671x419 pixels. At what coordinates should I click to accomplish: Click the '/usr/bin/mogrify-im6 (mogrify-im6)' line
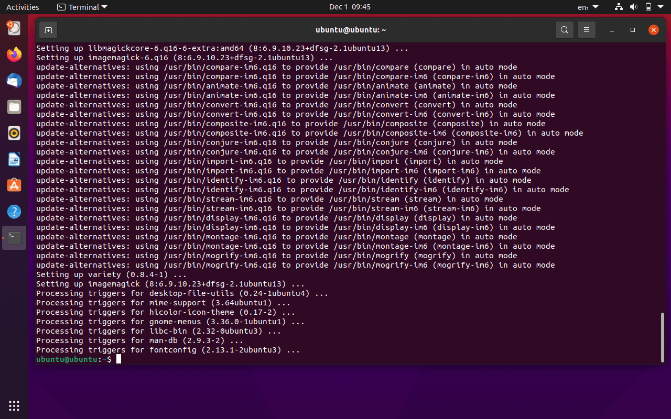[x=296, y=265]
